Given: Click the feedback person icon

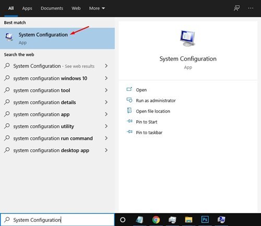Looking at the screenshot, I should tap(236, 8).
